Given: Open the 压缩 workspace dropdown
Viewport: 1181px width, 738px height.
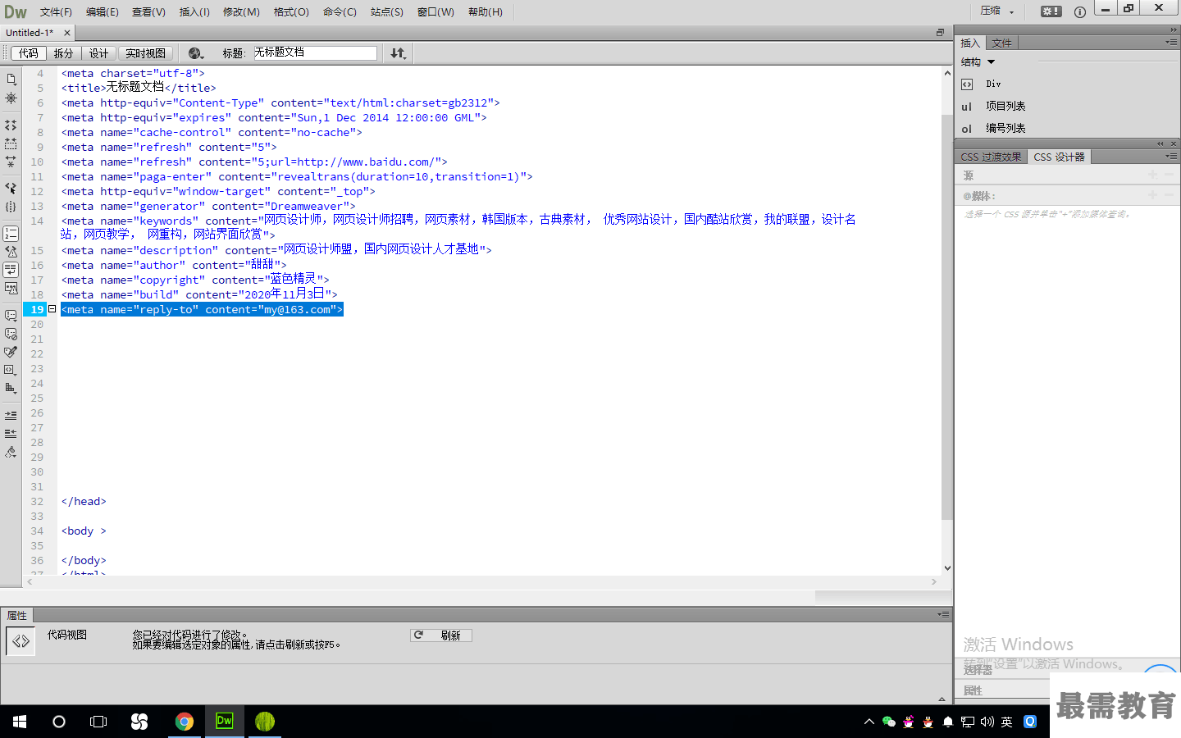Looking at the screenshot, I should (997, 11).
